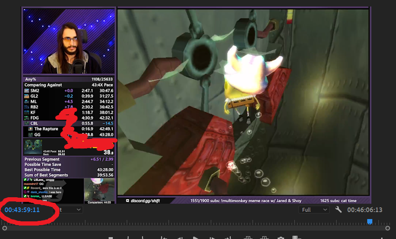Viewport: 396px width, 239px height.
Task: Click the Possible Time Save row
Action: (x=69, y=165)
